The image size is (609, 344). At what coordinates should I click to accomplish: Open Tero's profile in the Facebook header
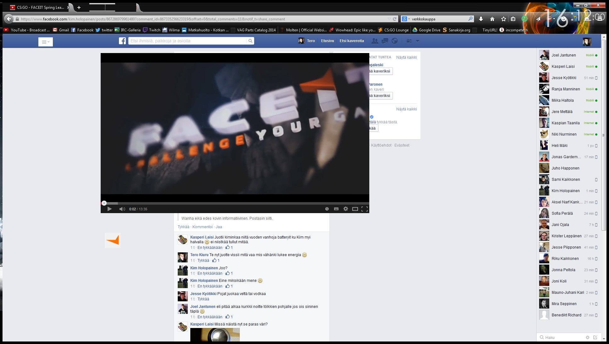(x=307, y=41)
